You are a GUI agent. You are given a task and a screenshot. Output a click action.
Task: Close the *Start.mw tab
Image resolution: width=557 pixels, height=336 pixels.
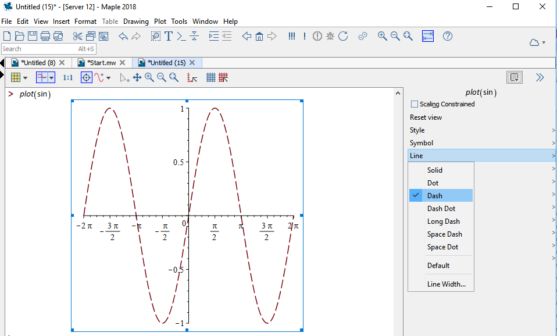pyautogui.click(x=122, y=63)
